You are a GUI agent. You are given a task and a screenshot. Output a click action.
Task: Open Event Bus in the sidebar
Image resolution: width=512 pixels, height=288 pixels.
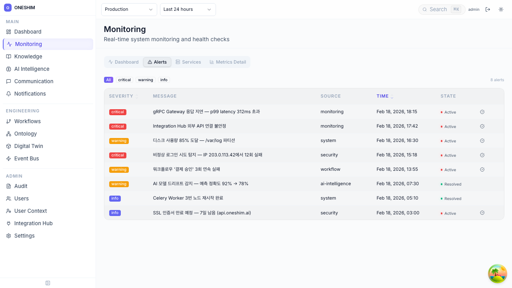[26, 158]
